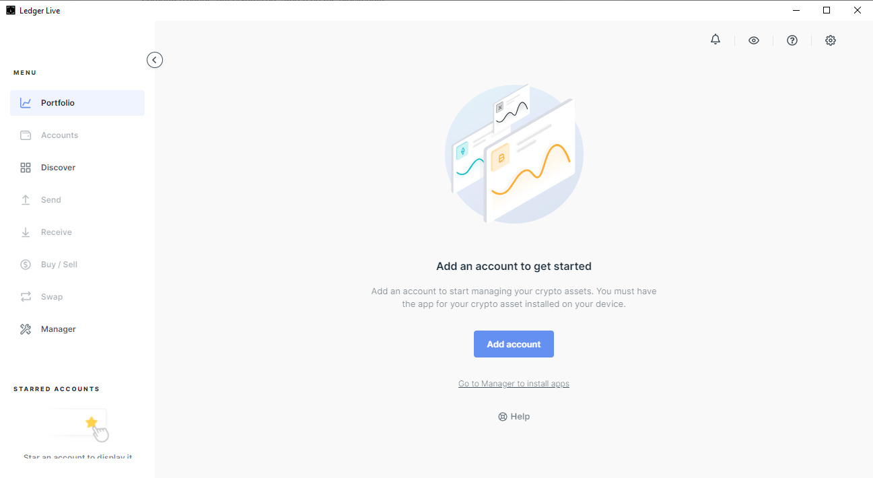This screenshot has height=478, width=873.
Task: Follow Go to Manager to install apps link
Action: 514,384
